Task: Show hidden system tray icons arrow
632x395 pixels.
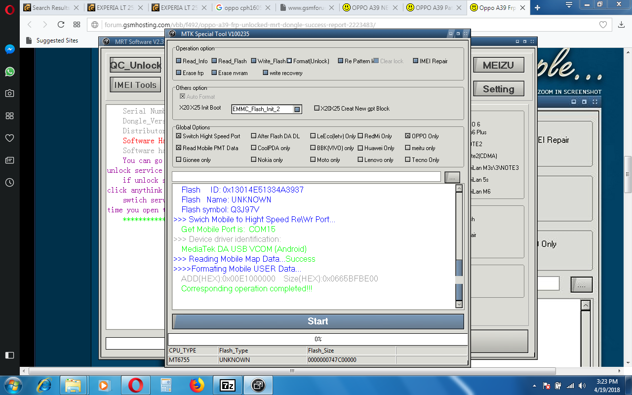Action: (535, 385)
